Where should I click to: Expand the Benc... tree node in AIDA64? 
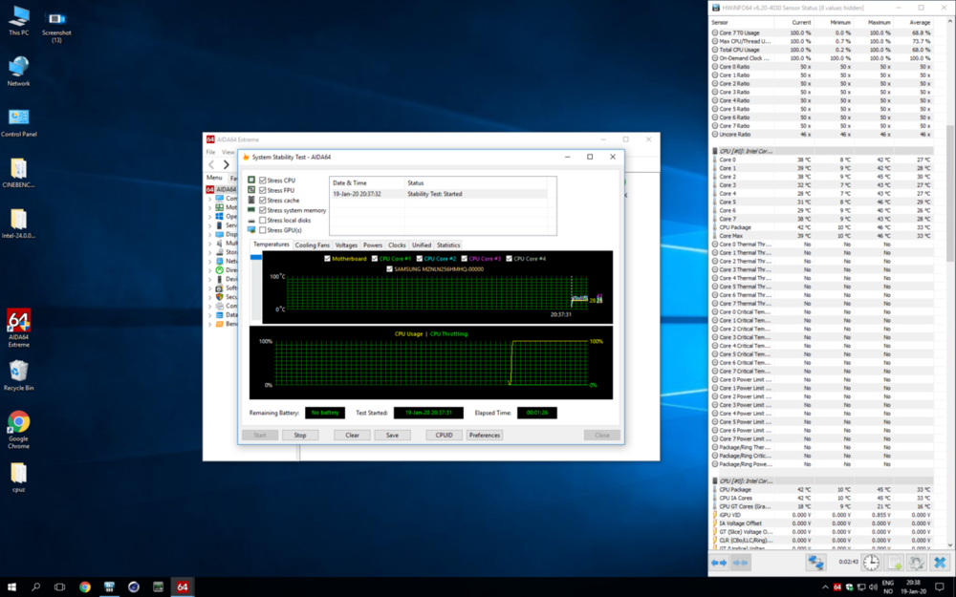point(210,324)
